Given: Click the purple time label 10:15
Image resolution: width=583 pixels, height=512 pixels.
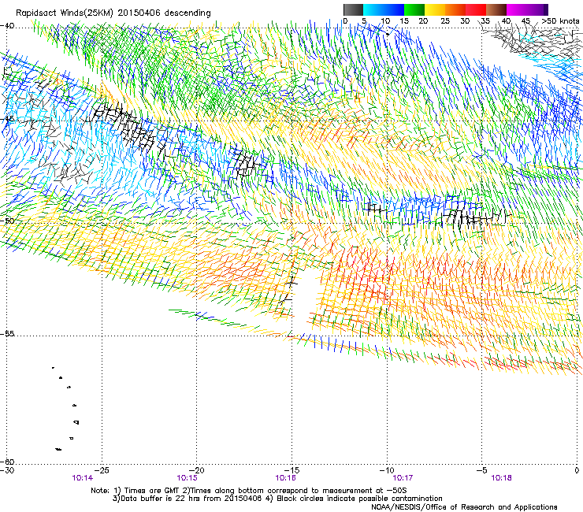Looking at the screenshot, I should [x=187, y=478].
